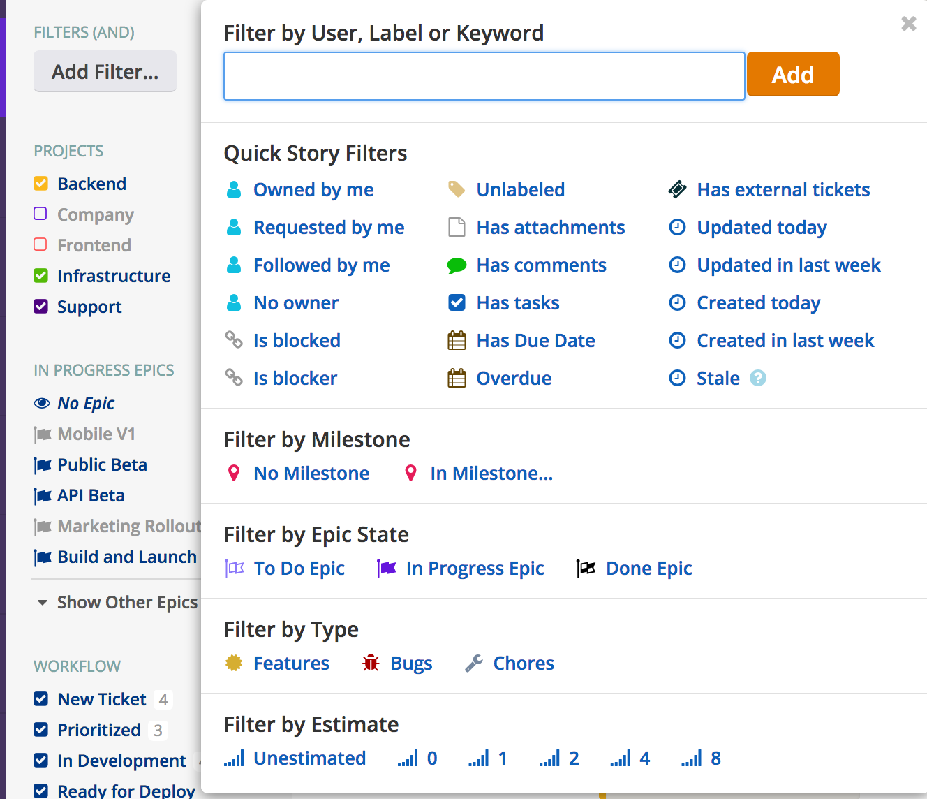Screen dimensions: 927x799
Task: Focus the filter keyword input field
Action: tap(484, 76)
